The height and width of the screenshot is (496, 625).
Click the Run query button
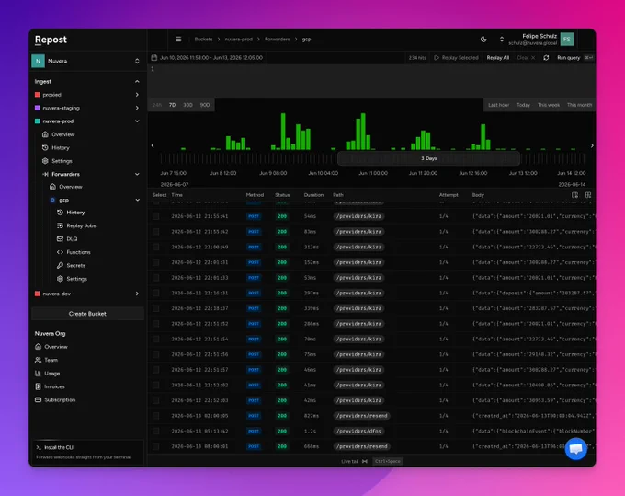(x=569, y=57)
